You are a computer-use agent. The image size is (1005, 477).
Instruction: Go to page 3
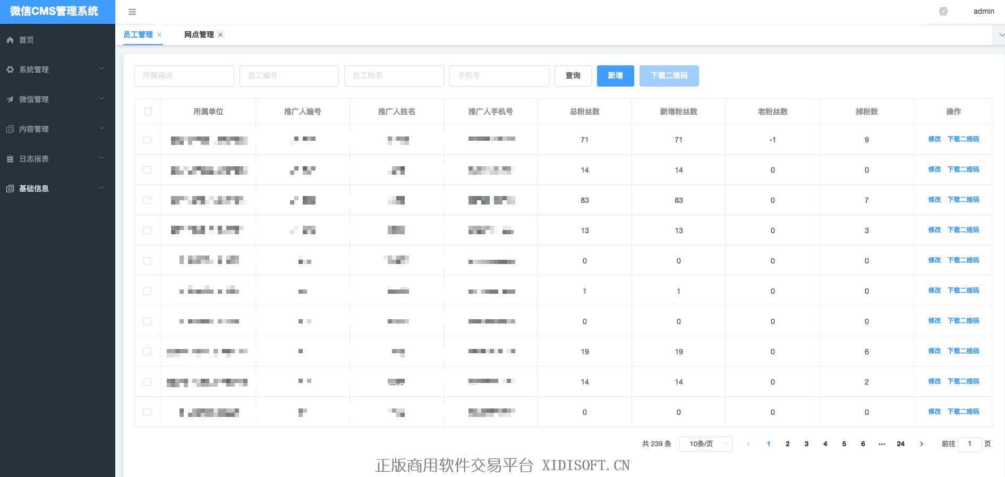pyautogui.click(x=806, y=444)
